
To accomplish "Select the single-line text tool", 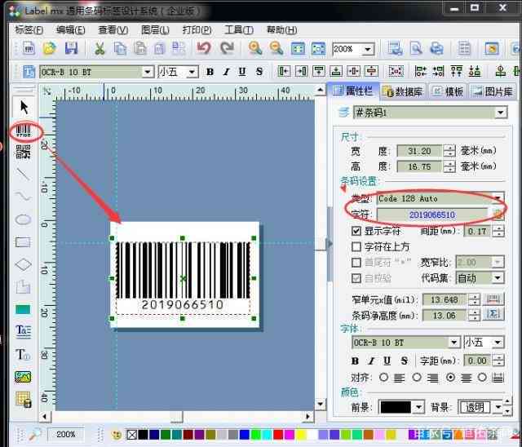I will [x=23, y=354].
